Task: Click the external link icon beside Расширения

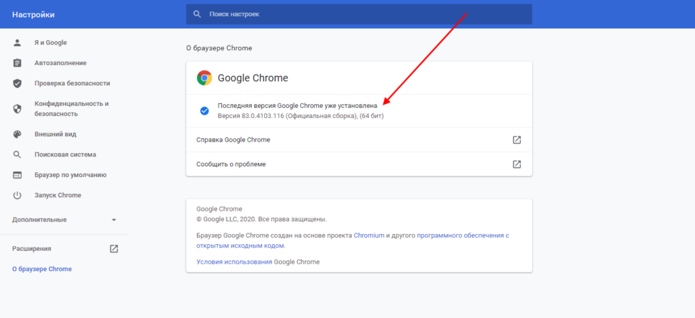Action: (114, 249)
